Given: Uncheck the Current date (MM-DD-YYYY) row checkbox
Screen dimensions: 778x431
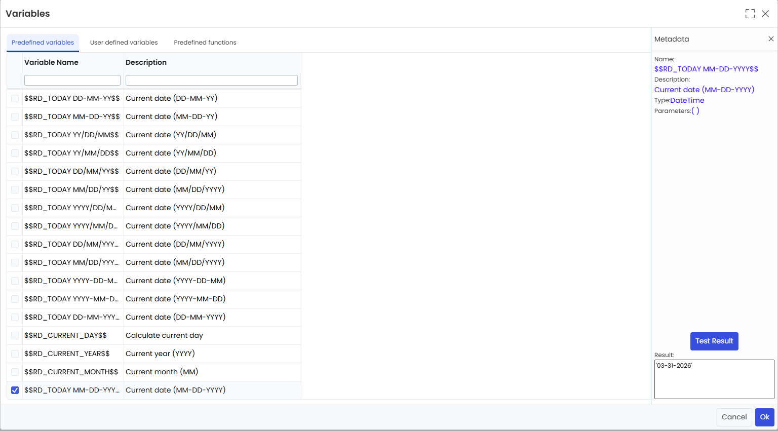Looking at the screenshot, I should (x=15, y=390).
